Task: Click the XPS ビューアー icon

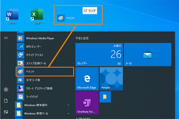Action: [x=21, y=47]
